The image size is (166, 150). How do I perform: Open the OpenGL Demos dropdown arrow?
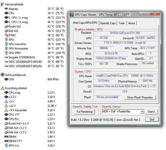pyautogui.click(x=142, y=112)
